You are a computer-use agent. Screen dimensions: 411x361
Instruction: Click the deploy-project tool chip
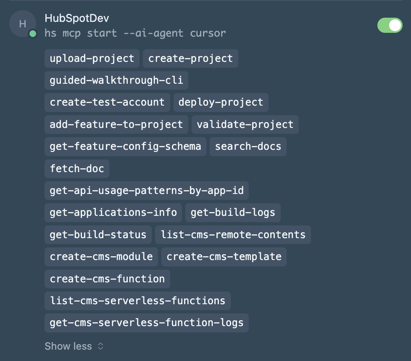221,102
